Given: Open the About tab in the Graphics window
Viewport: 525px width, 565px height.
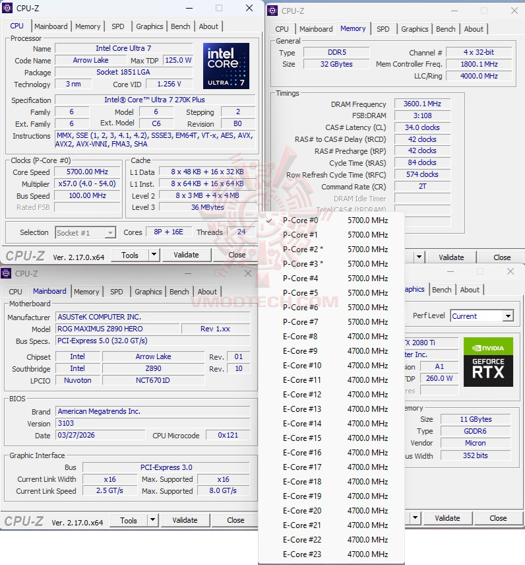Looking at the screenshot, I should point(470,290).
